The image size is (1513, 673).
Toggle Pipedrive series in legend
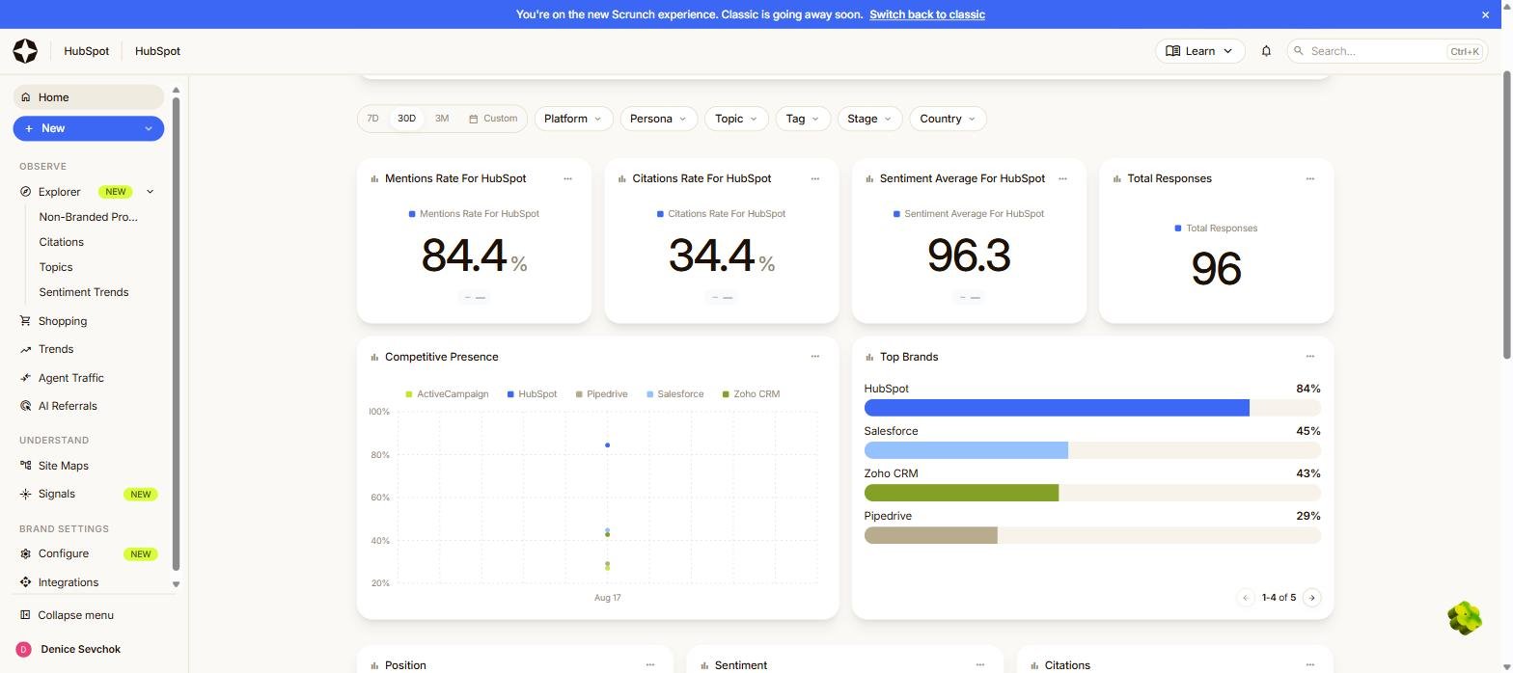point(601,394)
